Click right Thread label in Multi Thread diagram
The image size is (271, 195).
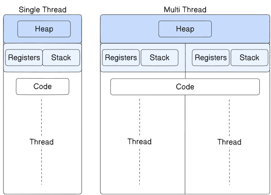click(x=229, y=142)
